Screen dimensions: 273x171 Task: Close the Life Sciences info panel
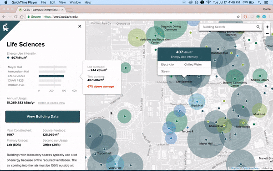point(80,26)
